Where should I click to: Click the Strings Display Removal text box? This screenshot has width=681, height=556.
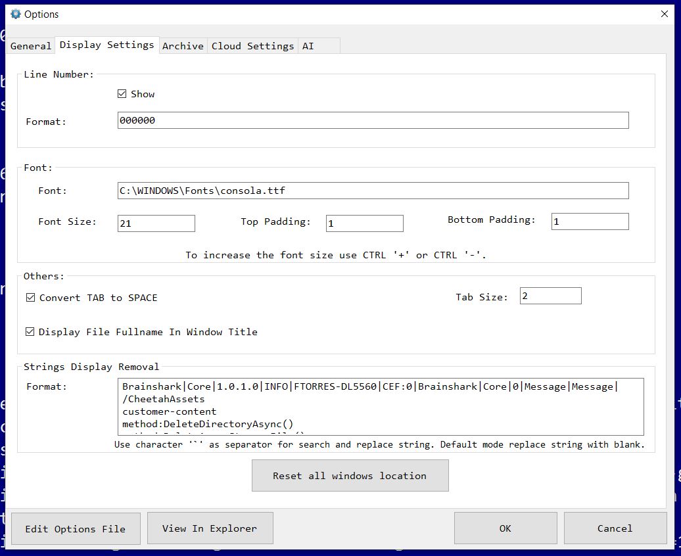[381, 407]
